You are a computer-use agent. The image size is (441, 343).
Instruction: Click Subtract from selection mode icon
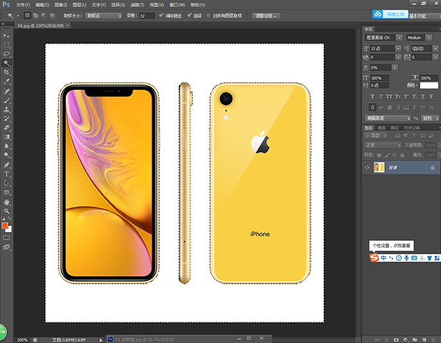(44, 15)
